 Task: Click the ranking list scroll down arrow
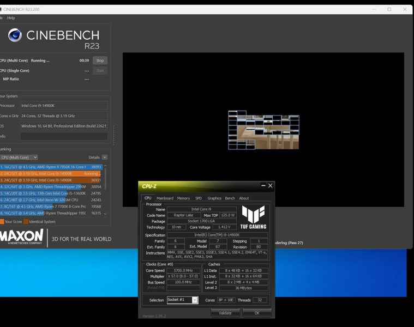[105, 214]
